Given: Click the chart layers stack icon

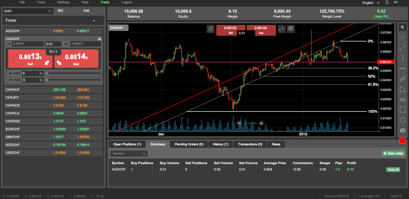Looking at the screenshot, I should click(291, 29).
